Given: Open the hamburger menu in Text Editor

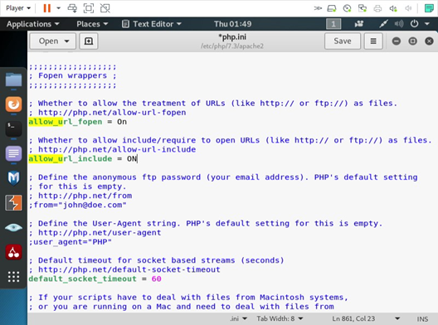Looking at the screenshot, I should (373, 41).
